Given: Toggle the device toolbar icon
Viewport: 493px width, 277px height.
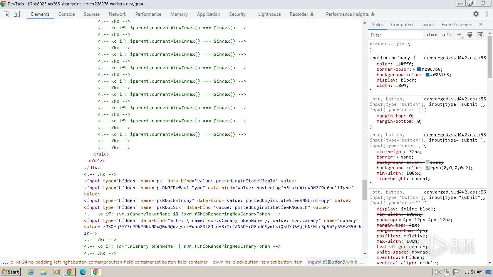Looking at the screenshot, I should click(x=17, y=14).
